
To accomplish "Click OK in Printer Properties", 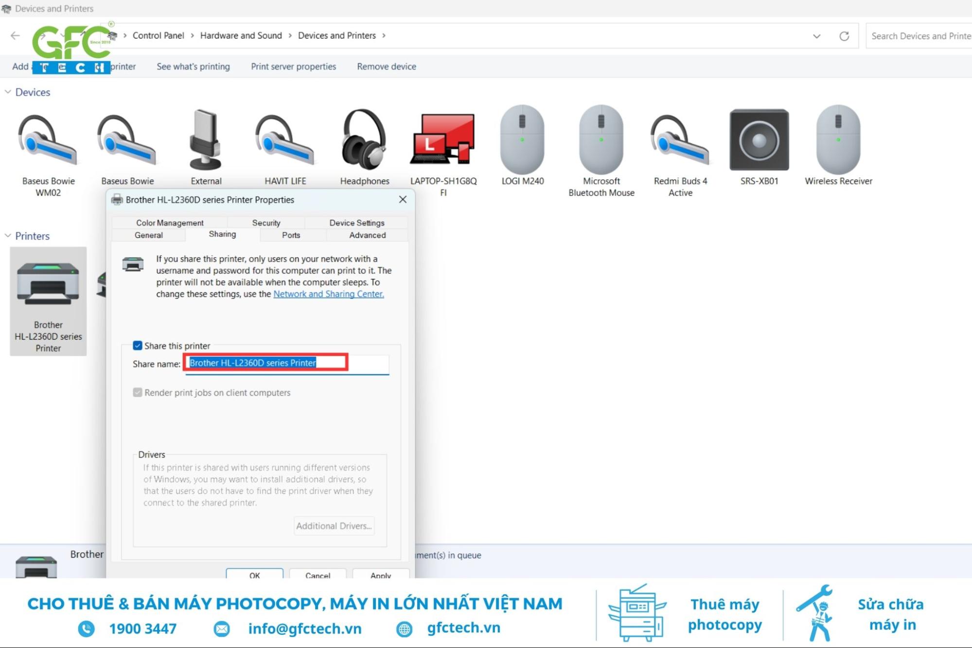I will pyautogui.click(x=254, y=574).
